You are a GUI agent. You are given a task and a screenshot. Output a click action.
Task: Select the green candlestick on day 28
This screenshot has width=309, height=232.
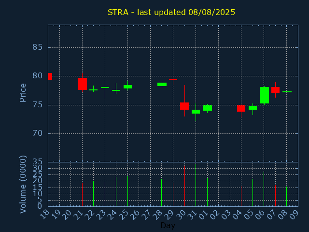tap(162, 84)
